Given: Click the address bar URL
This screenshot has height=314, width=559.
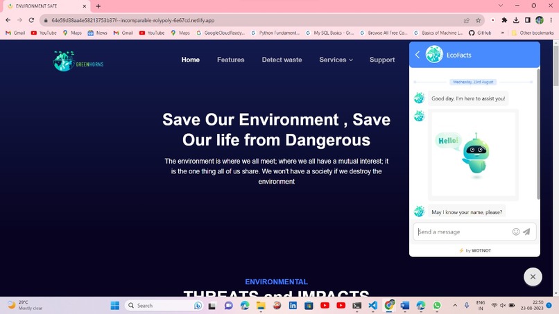Looking at the screenshot, I should click(133, 20).
